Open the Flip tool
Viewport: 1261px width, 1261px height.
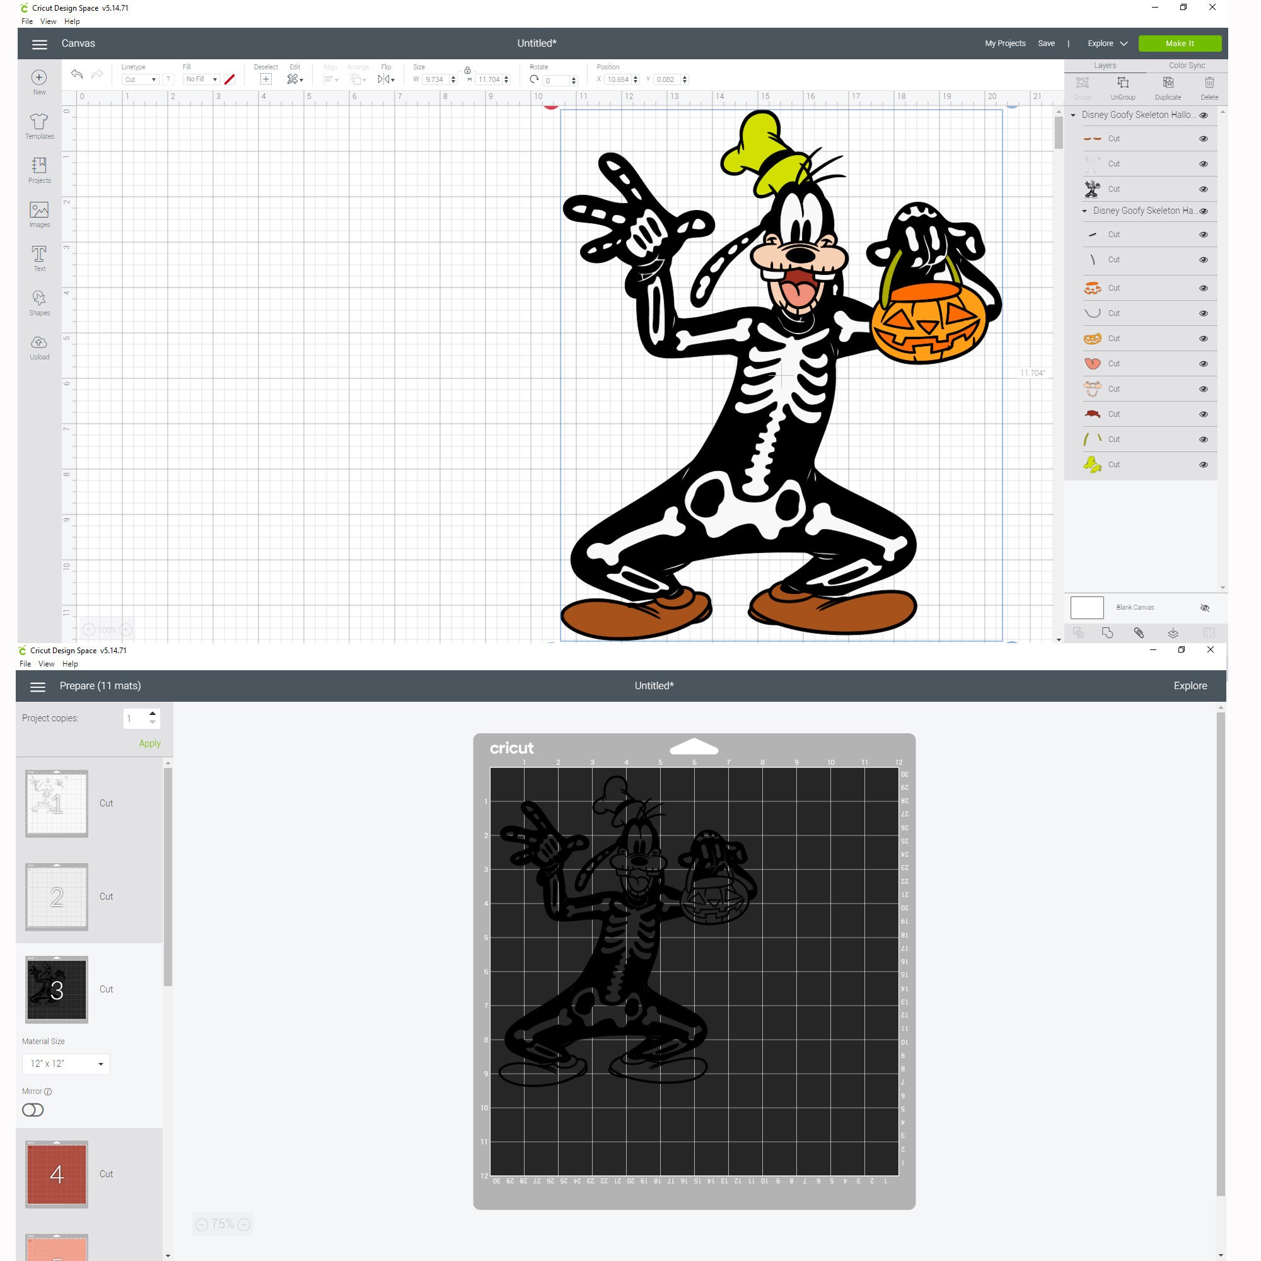click(x=386, y=79)
